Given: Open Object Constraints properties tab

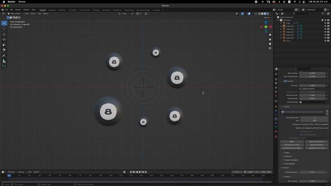Looking at the screenshot, I should [276, 123].
